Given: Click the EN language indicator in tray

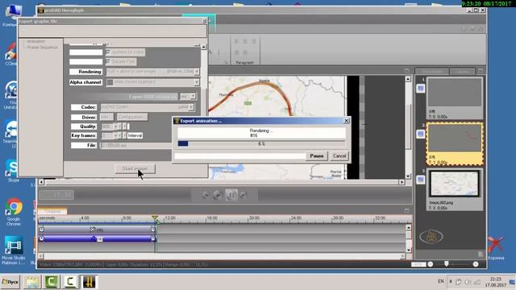Looking at the screenshot, I should tap(441, 281).
